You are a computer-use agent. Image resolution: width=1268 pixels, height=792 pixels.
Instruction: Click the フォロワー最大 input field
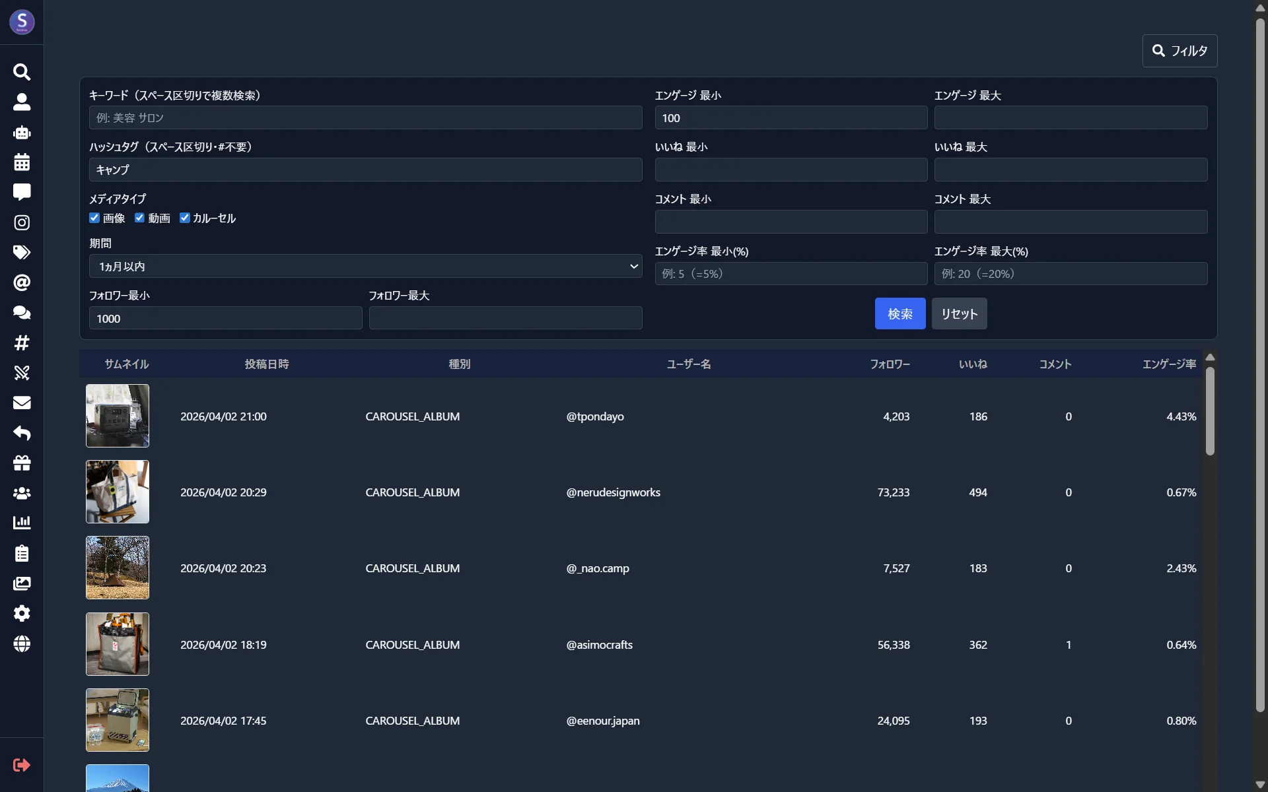[x=505, y=318]
